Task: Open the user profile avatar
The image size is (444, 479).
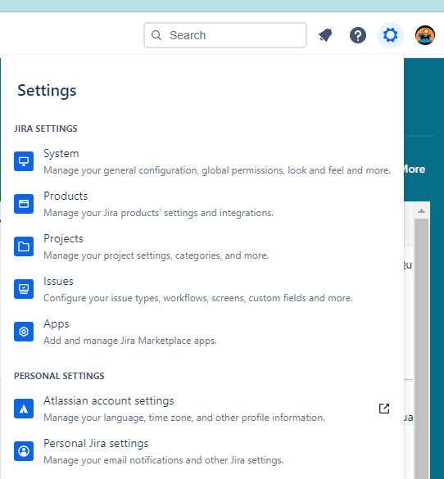Action: (425, 35)
